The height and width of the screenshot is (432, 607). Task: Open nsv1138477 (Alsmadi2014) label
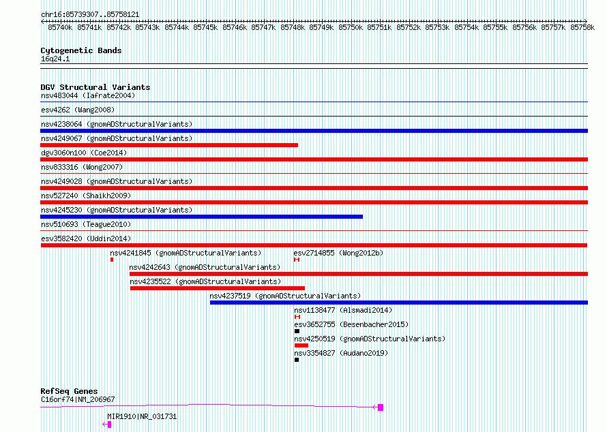[x=343, y=310]
